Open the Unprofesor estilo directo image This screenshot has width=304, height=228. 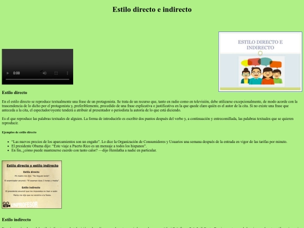pos(32,185)
